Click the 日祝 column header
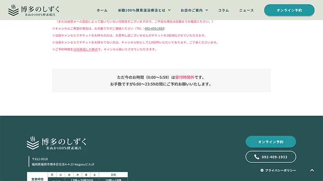The height and width of the screenshot is (181, 323). (x=113, y=175)
